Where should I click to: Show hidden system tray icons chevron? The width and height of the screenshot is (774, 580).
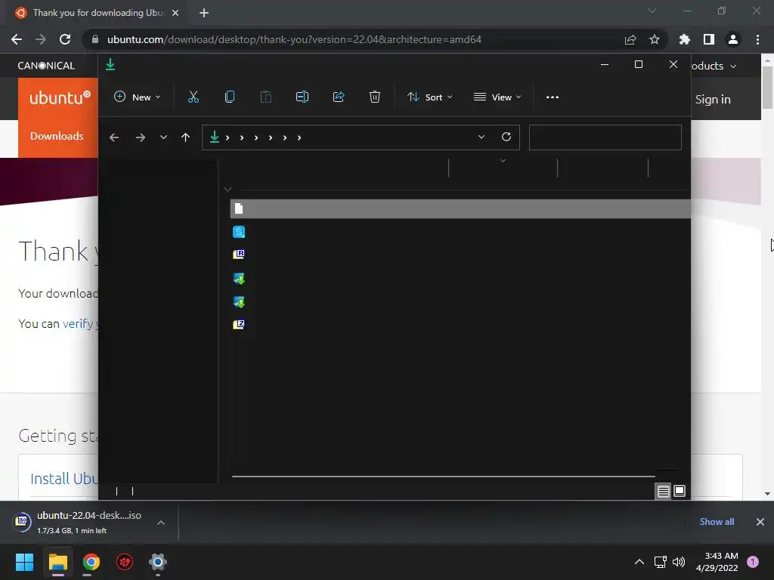639,562
